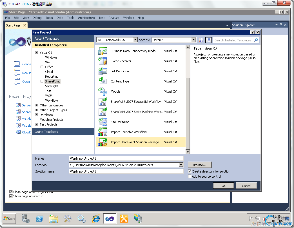Select Silverlight in template tree
The height and width of the screenshot is (228, 294).
pyautogui.click(x=52, y=86)
